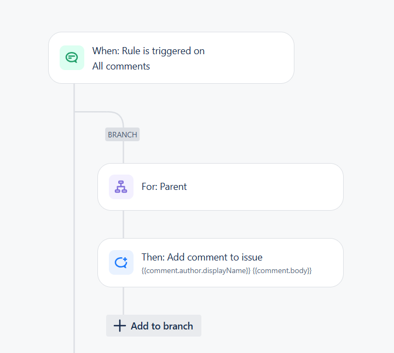Click 'Then: Add comment to issue' title
This screenshot has width=394, height=353.
coord(202,257)
